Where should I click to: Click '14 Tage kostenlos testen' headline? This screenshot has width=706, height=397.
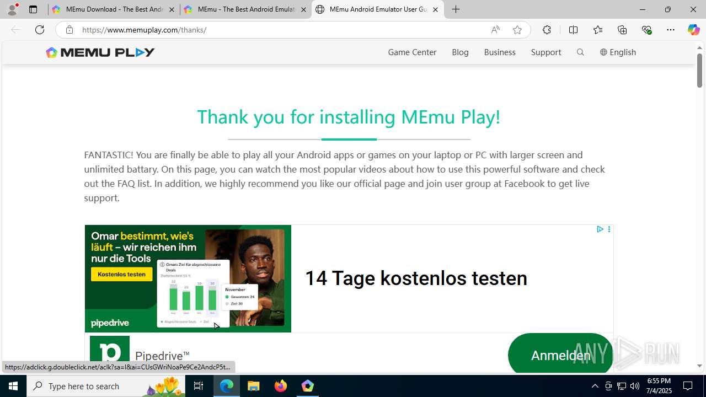(416, 278)
